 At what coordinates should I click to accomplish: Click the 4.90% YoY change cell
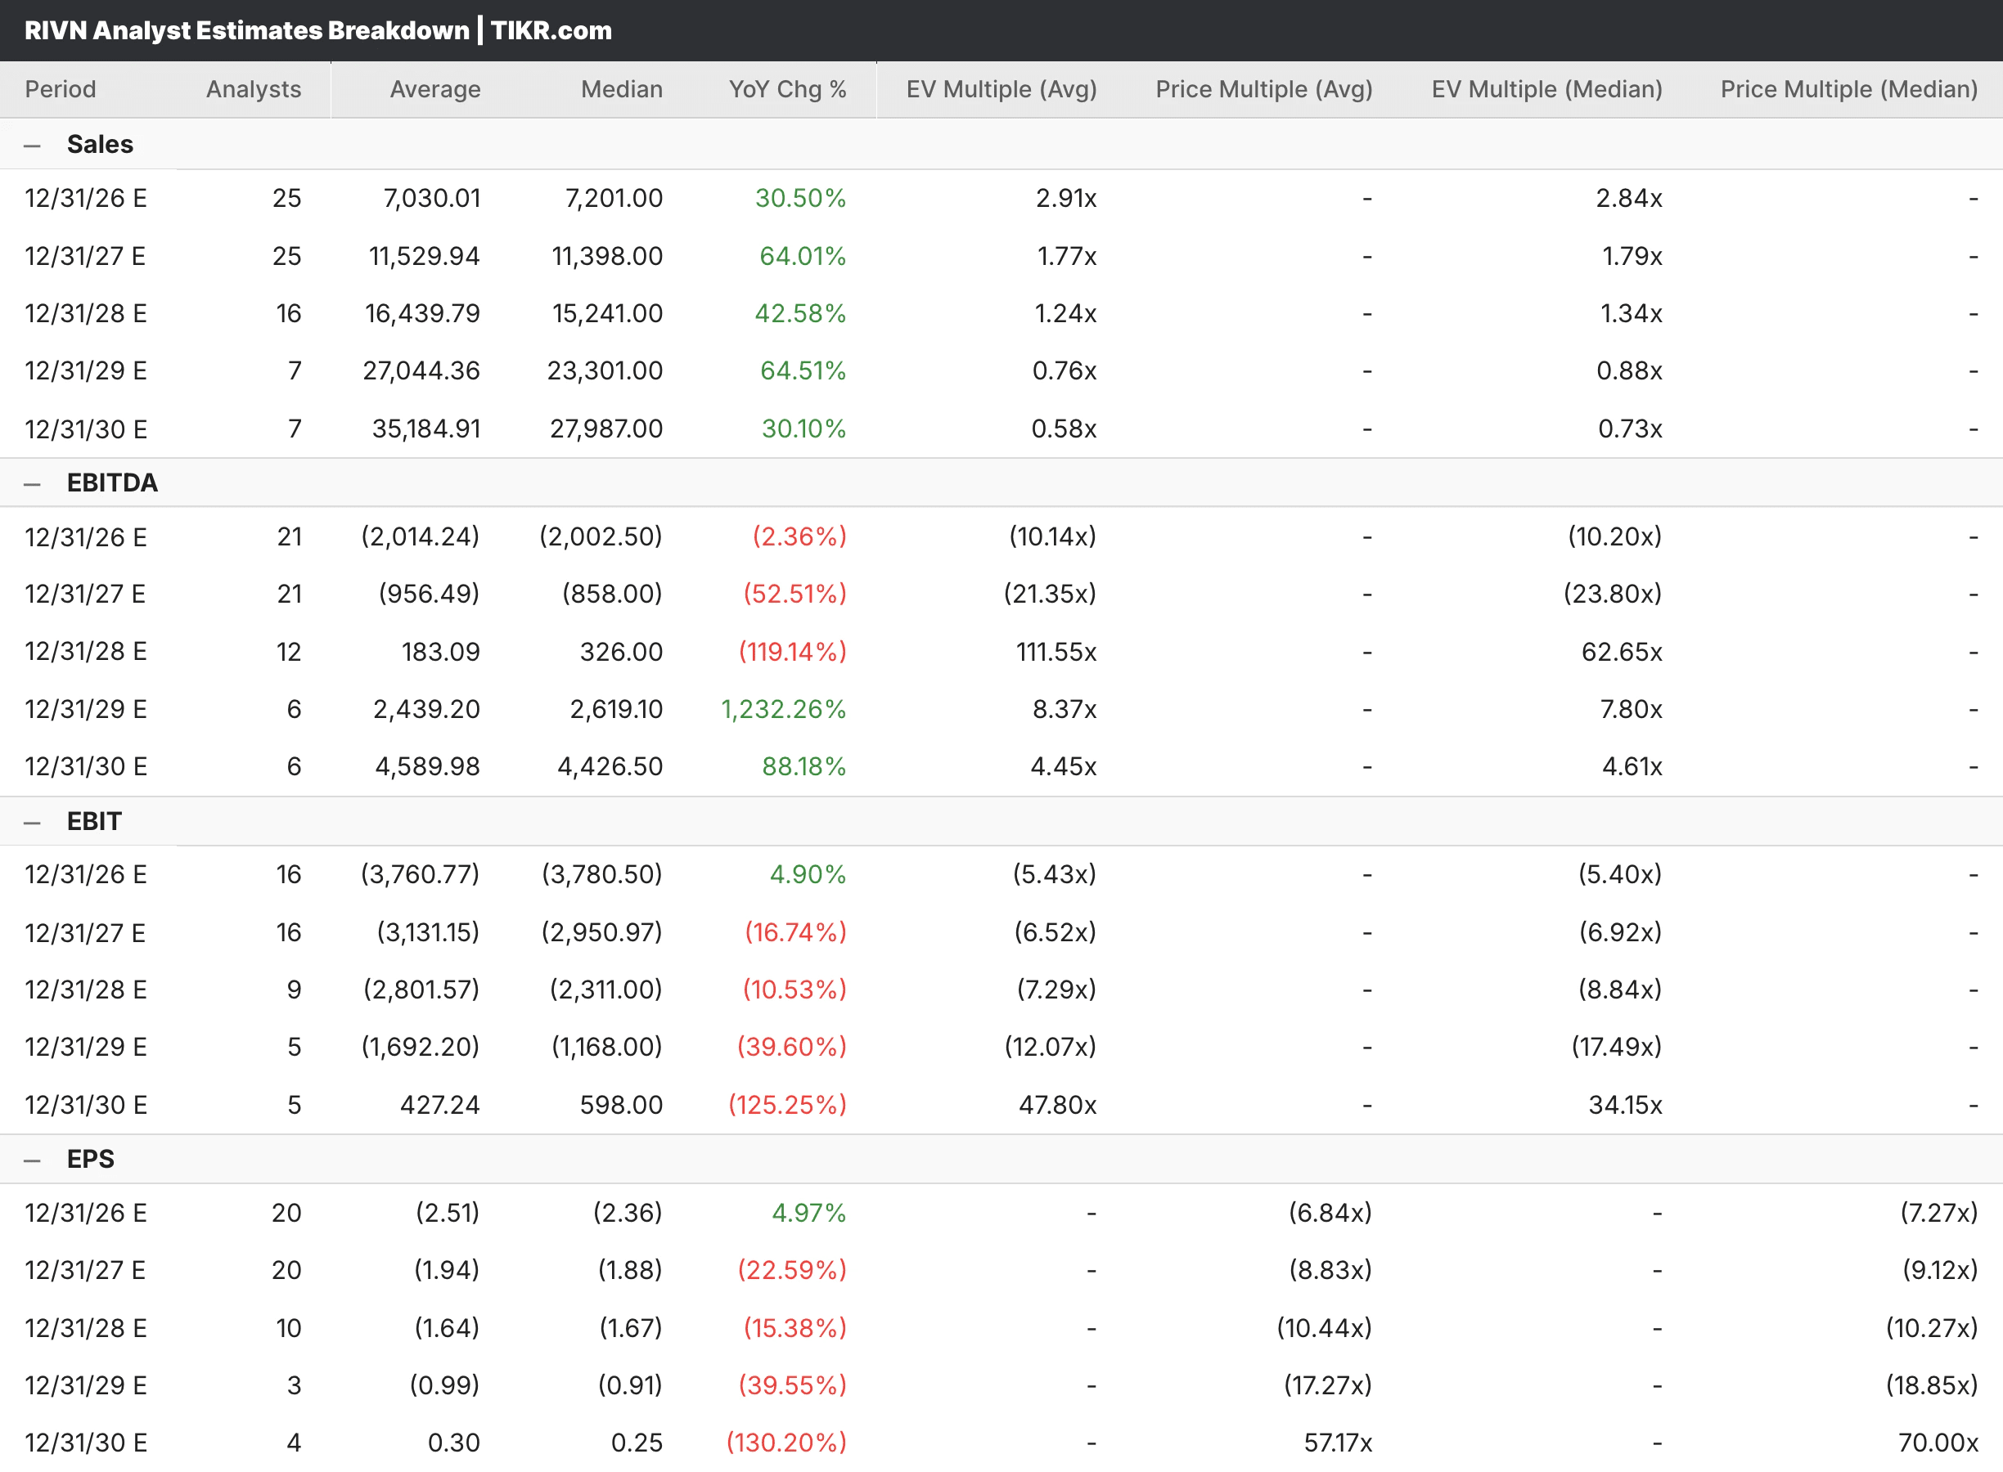(808, 874)
